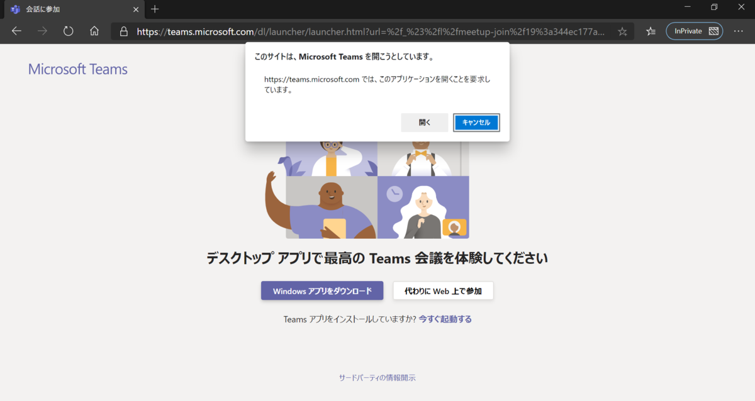Click the Microsoft Teams logo text
The image size is (755, 401).
tap(78, 69)
